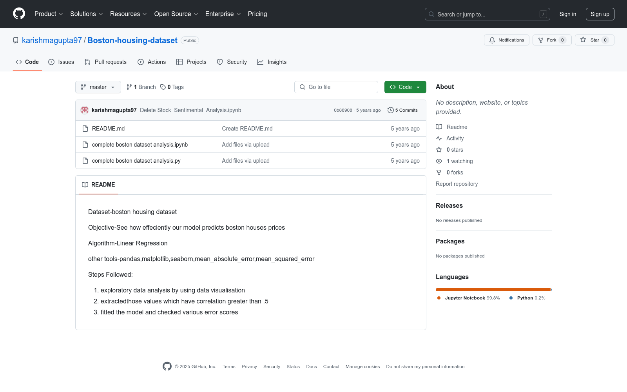Click the book icon in README header
The image size is (627, 392).
(85, 185)
